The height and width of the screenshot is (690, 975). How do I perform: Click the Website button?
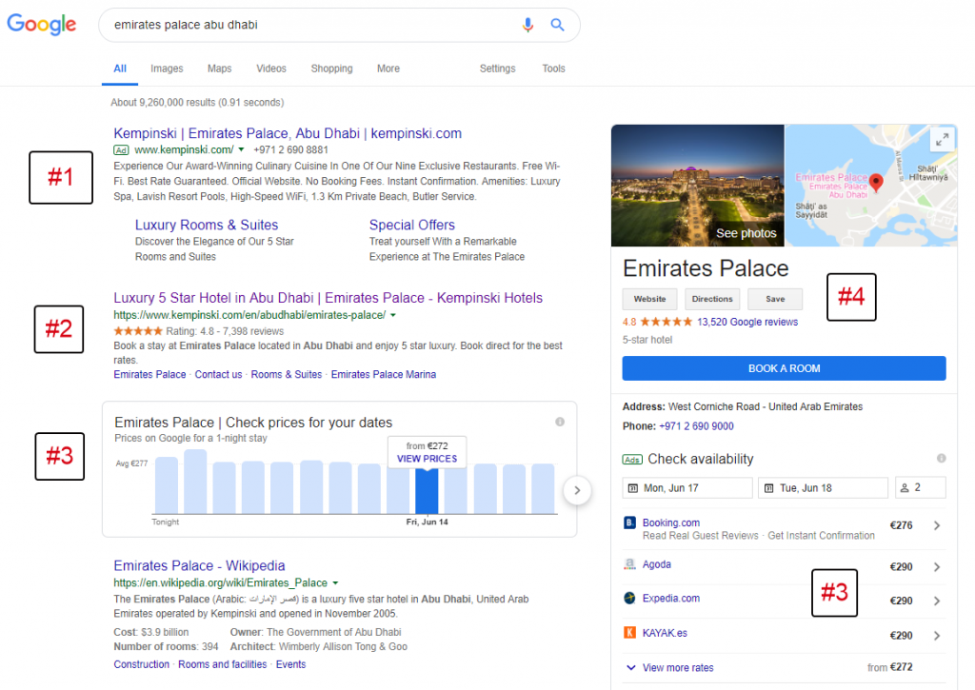tap(649, 299)
